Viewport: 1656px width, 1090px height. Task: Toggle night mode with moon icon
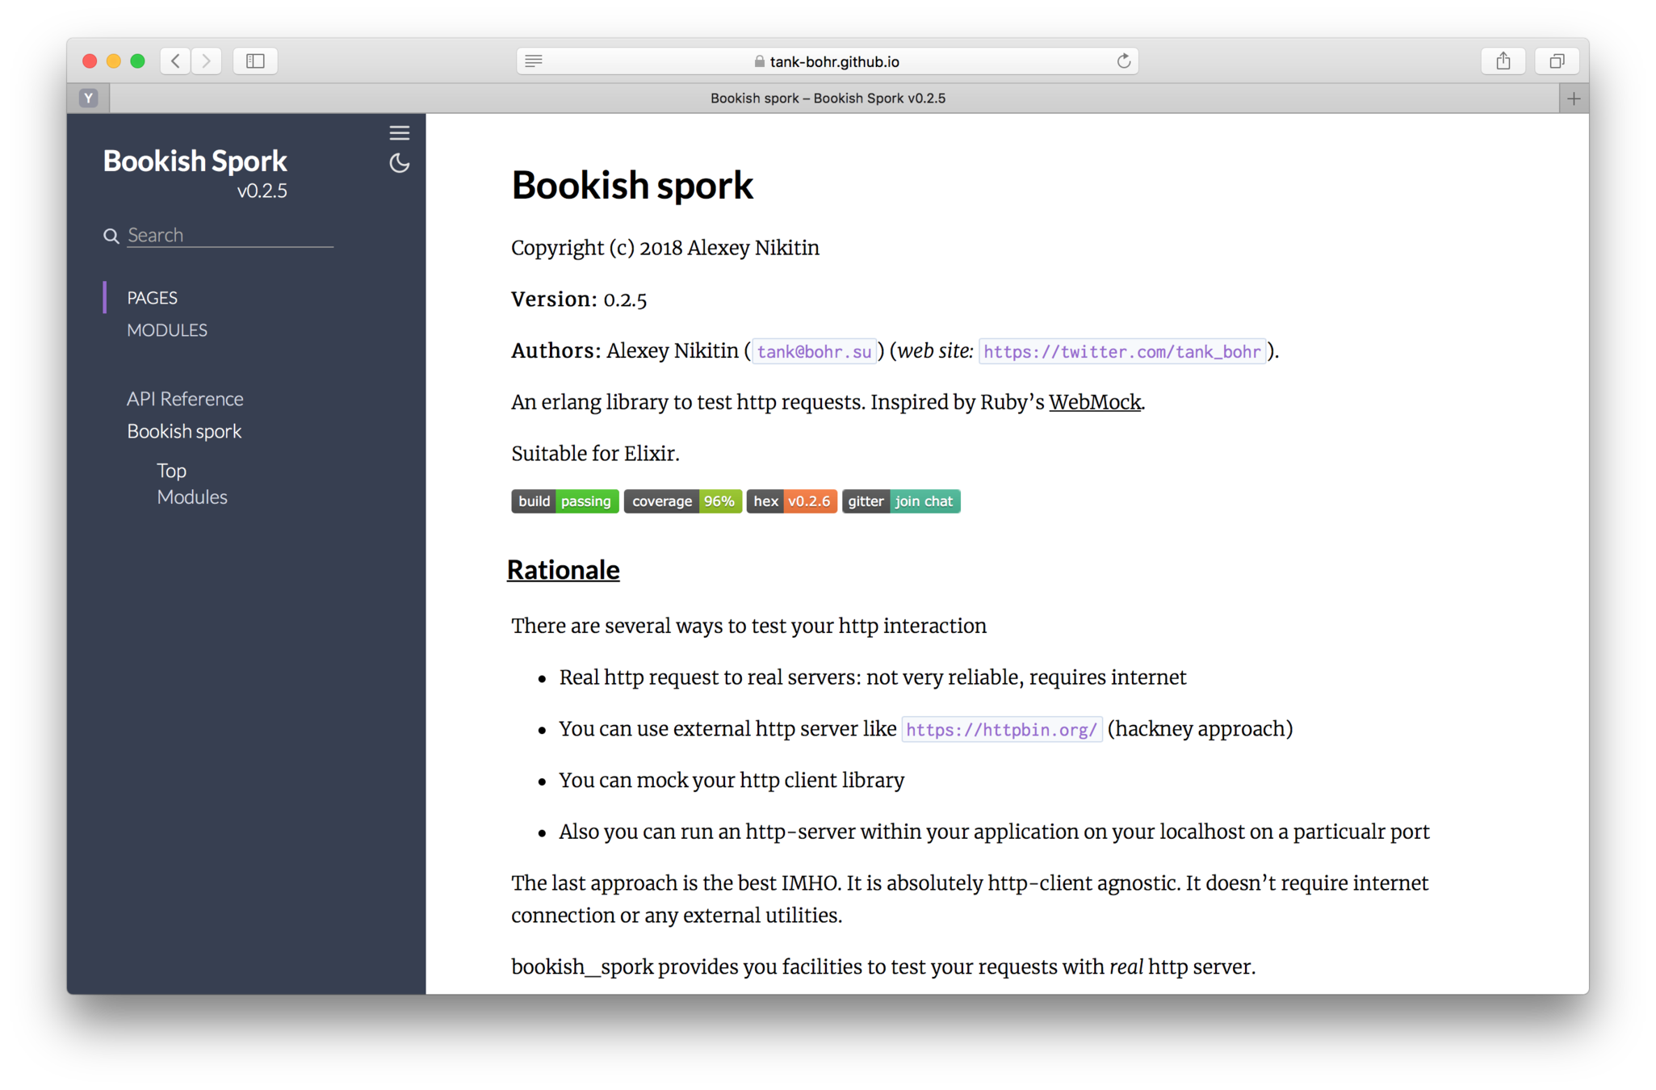[x=399, y=163]
